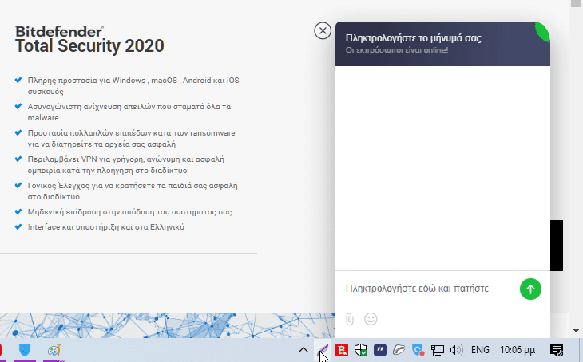The image size is (583, 362).
Task: Click status text 'Οι εκπρόσωποι είναι online!'
Action: pyautogui.click(x=397, y=50)
